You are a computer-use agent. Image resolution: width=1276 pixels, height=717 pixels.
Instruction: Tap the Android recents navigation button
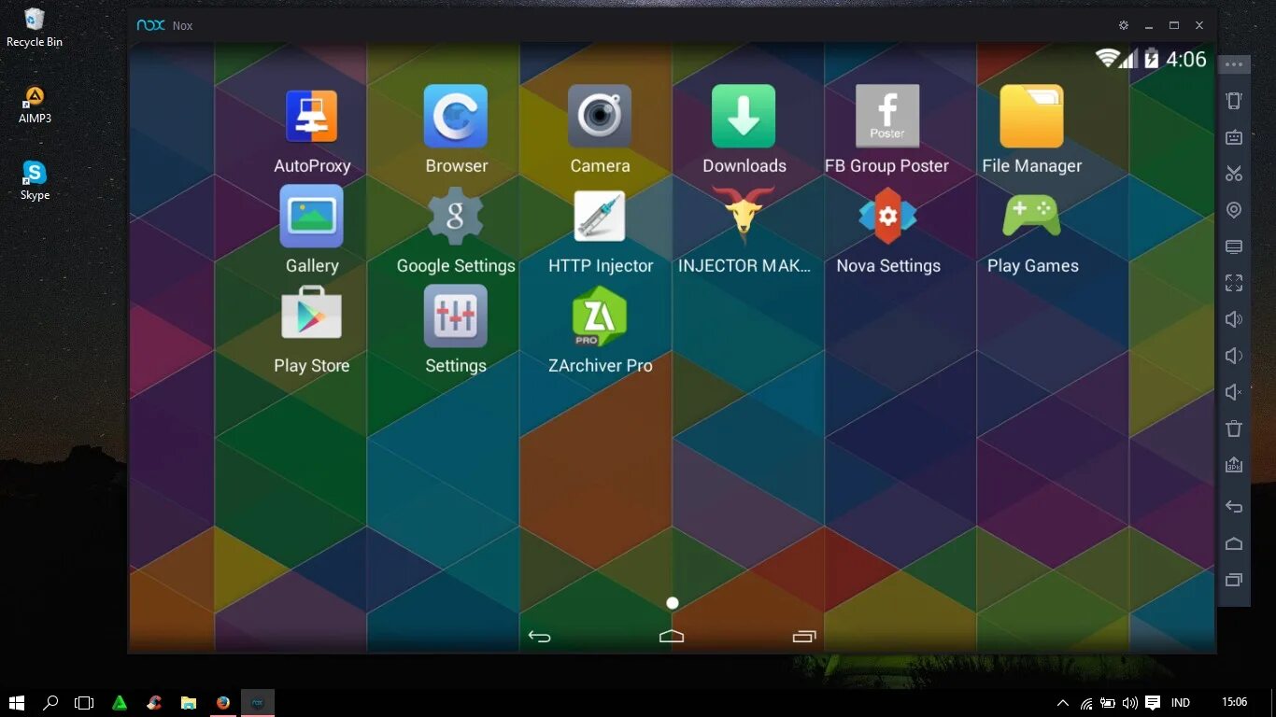804,637
